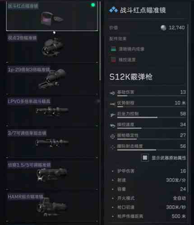Image resolution: width=194 pixels, height=225 pixels.
Task: Click the green equipped indicator dot
Action: pos(93,5)
